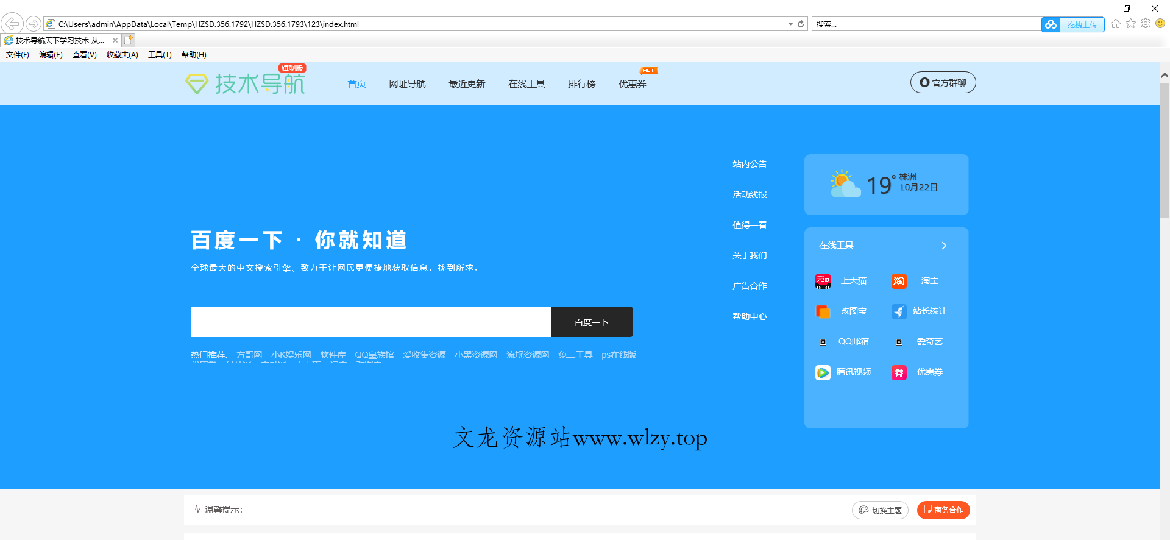Expand the 在线工具 panel chevron
This screenshot has width=1170, height=540.
[x=944, y=246]
